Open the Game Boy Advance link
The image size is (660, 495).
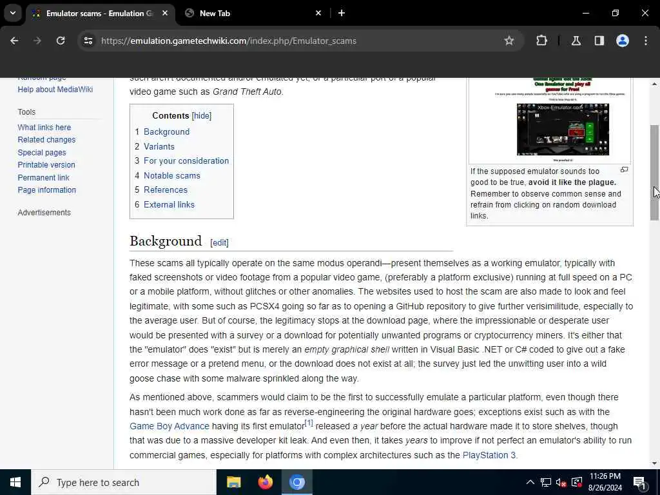click(x=170, y=426)
